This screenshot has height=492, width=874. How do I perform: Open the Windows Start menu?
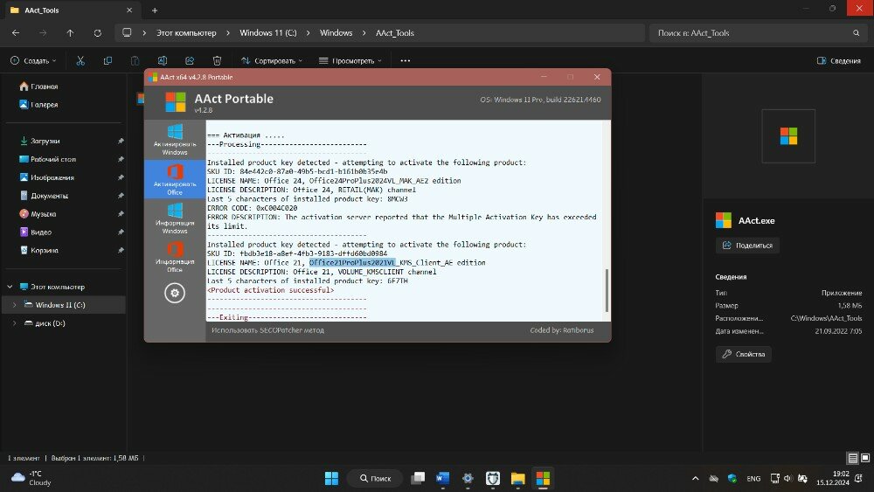pos(331,478)
